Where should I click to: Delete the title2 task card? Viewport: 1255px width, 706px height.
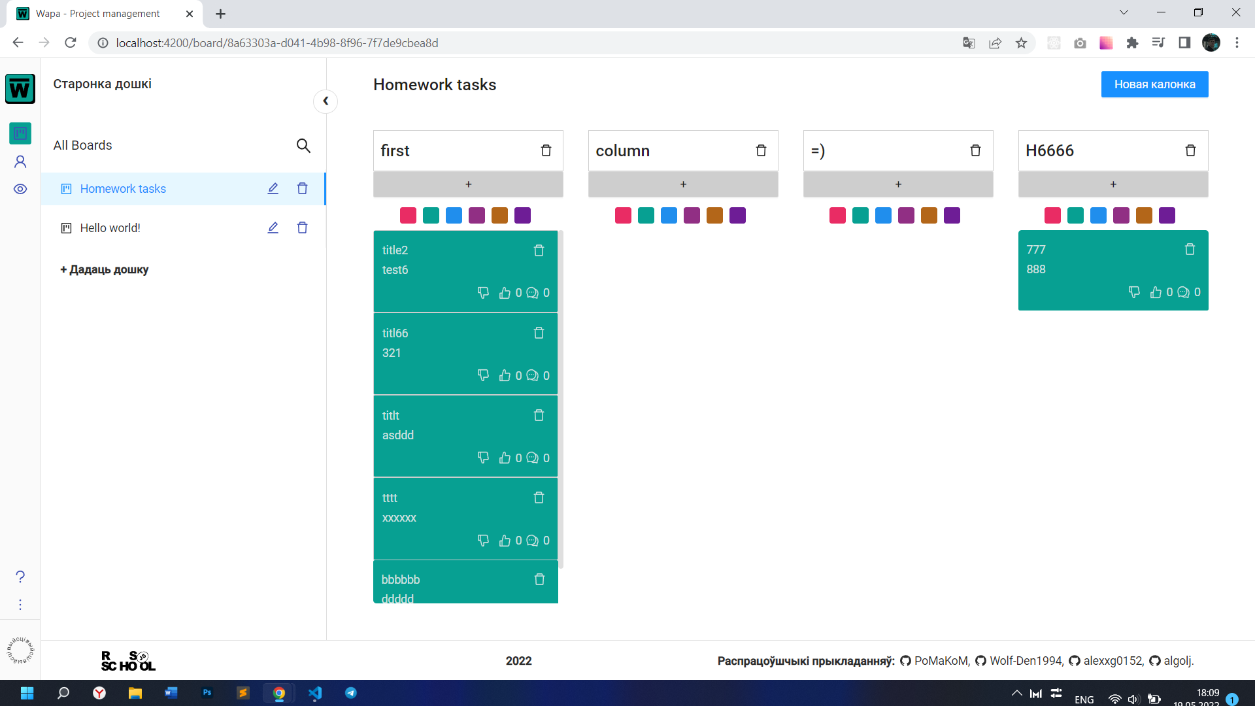(539, 250)
